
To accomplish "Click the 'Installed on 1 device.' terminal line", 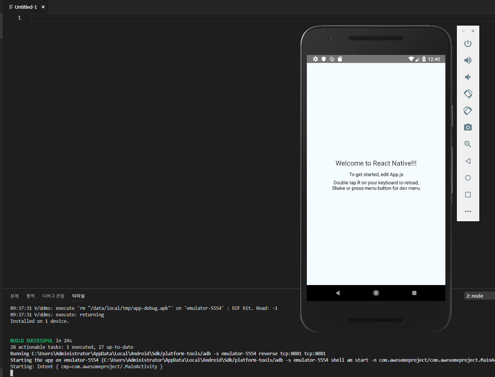I will 40,321.
